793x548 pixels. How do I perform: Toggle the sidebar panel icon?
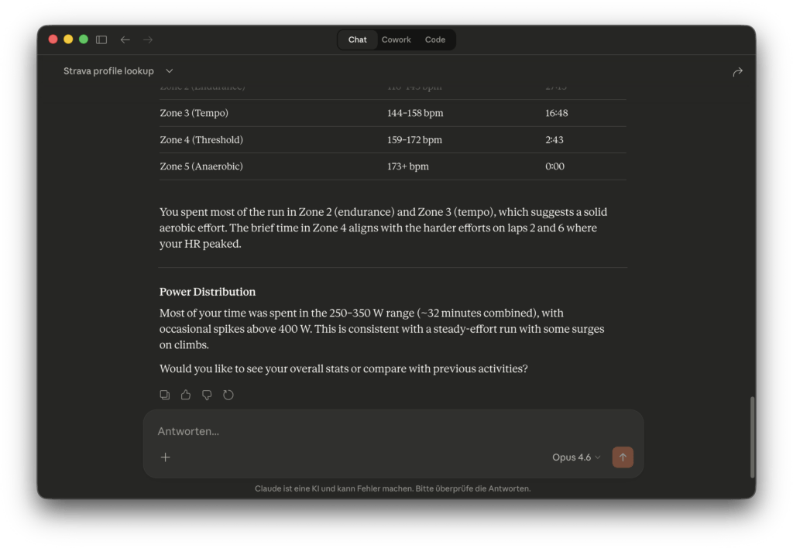[101, 39]
